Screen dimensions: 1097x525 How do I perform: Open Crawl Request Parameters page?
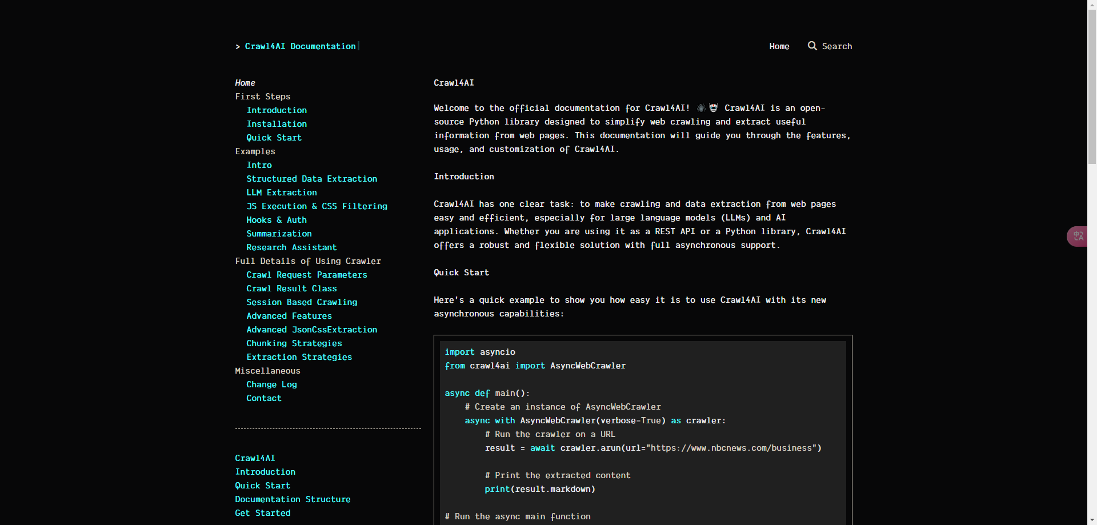pyautogui.click(x=307, y=275)
